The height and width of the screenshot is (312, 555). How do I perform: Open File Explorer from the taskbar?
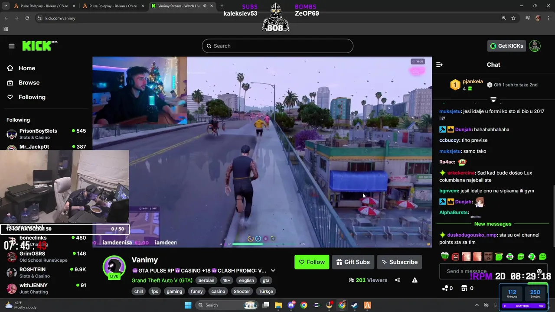tap(278, 305)
